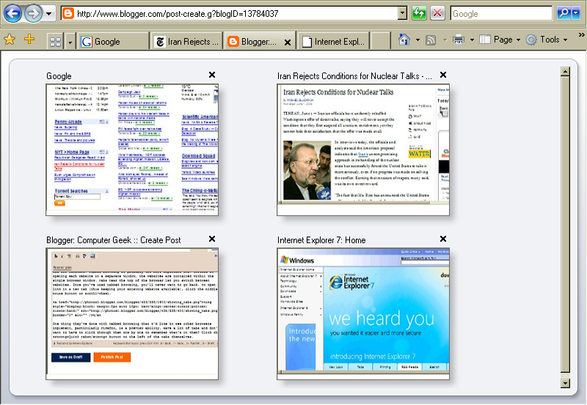587x405 pixels.
Task: Click the RSS Feeds toolbar icon
Action: point(431,40)
